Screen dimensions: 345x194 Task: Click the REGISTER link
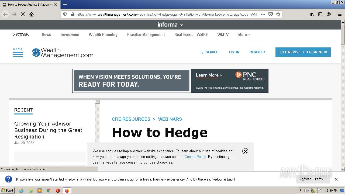tap(257, 52)
